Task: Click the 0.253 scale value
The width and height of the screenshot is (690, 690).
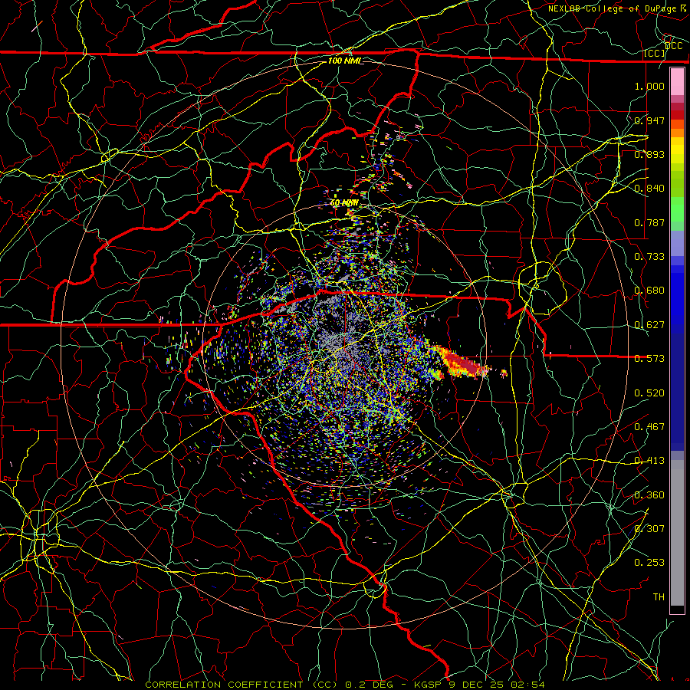Action: point(649,563)
